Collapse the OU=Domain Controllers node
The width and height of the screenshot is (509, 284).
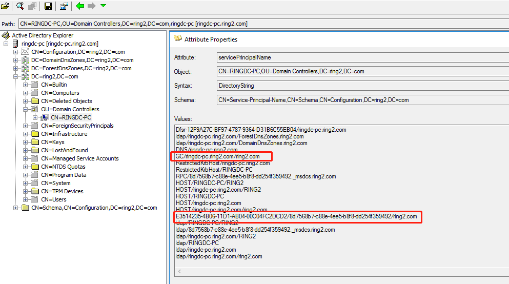coord(26,109)
